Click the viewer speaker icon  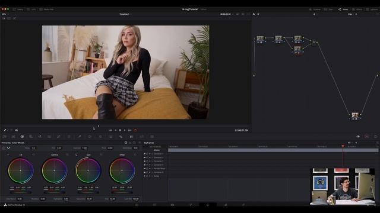point(17,130)
